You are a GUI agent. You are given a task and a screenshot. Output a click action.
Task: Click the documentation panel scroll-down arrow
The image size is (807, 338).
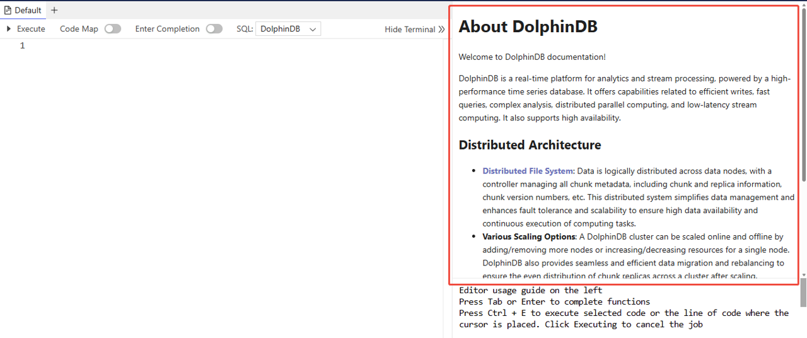pyautogui.click(x=803, y=275)
